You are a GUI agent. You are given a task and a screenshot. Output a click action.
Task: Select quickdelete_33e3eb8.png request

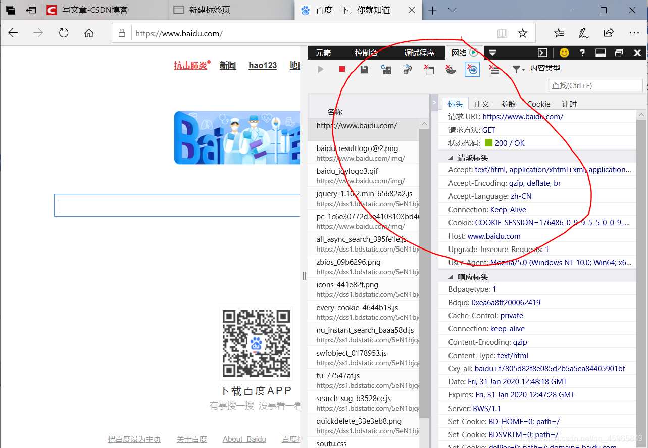364,425
